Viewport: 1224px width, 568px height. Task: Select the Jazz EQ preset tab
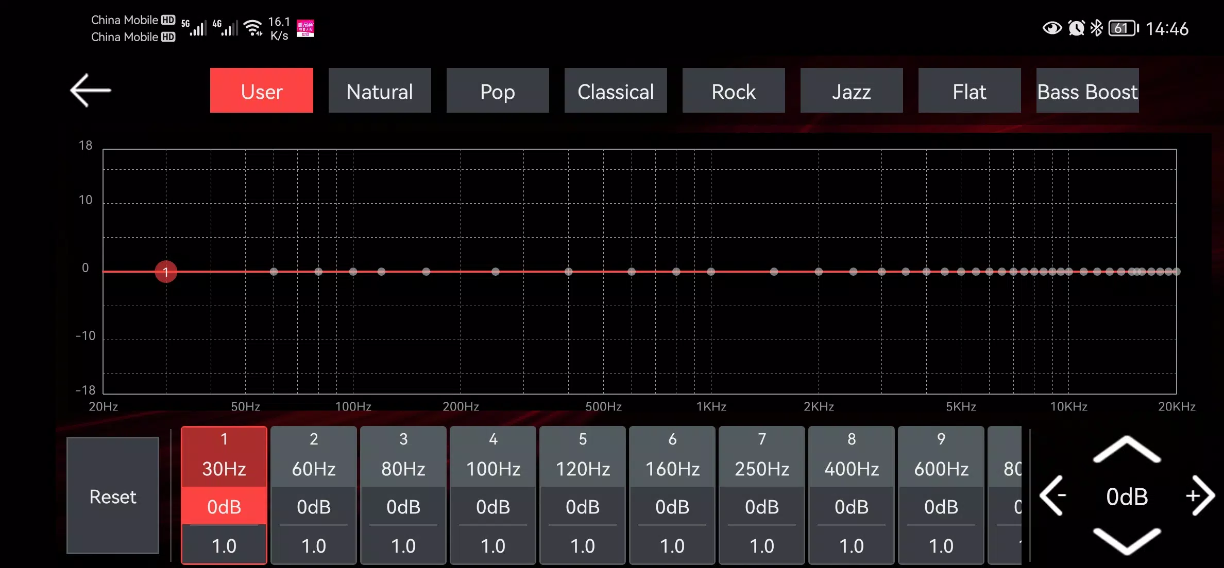point(851,91)
